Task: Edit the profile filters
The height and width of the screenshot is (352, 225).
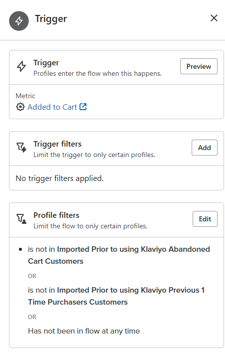Action: (205, 219)
